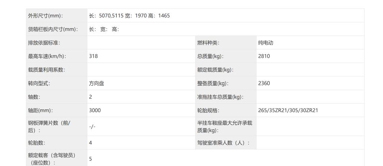383x166 pixels.
Task: Click curb weight value 2360
Action: tap(264, 83)
